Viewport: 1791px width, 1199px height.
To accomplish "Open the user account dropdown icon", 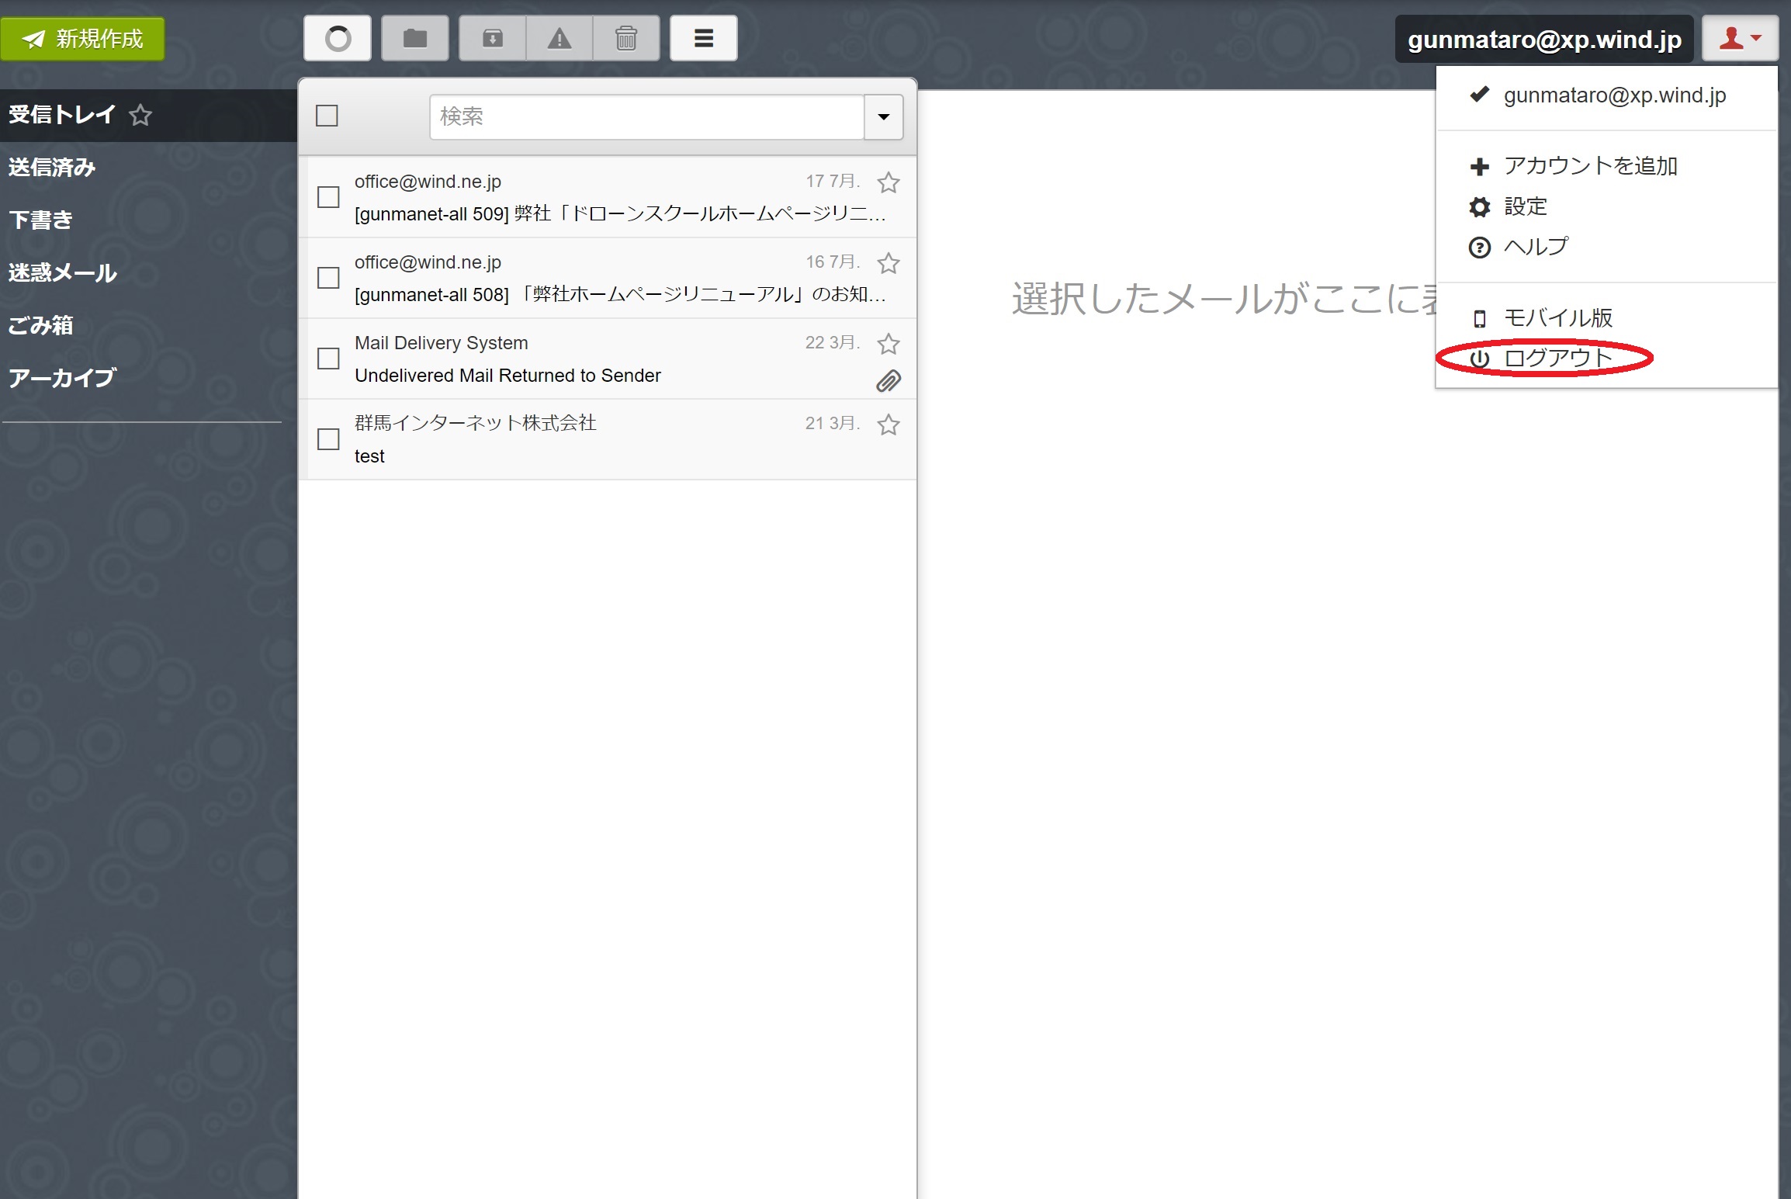I will pos(1741,38).
